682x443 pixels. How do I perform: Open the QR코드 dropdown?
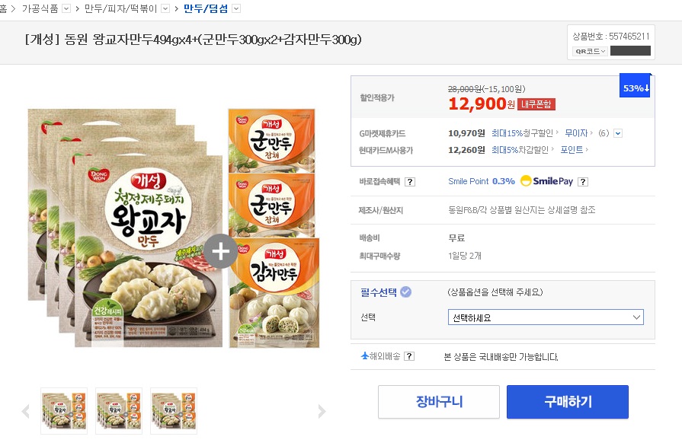pos(591,51)
